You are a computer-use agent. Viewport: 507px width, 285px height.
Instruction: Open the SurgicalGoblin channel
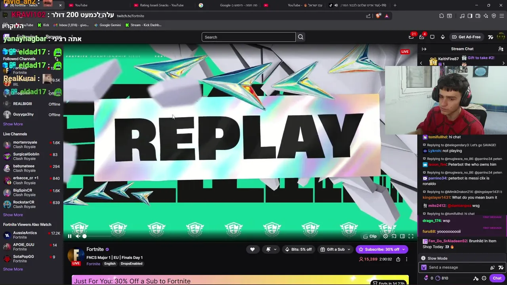pyautogui.click(x=32, y=156)
